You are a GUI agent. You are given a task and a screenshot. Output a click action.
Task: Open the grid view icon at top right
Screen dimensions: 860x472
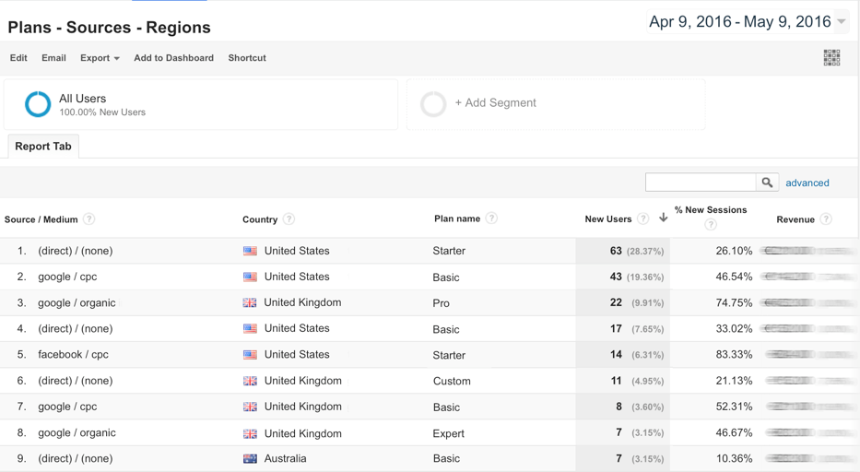[x=831, y=58]
